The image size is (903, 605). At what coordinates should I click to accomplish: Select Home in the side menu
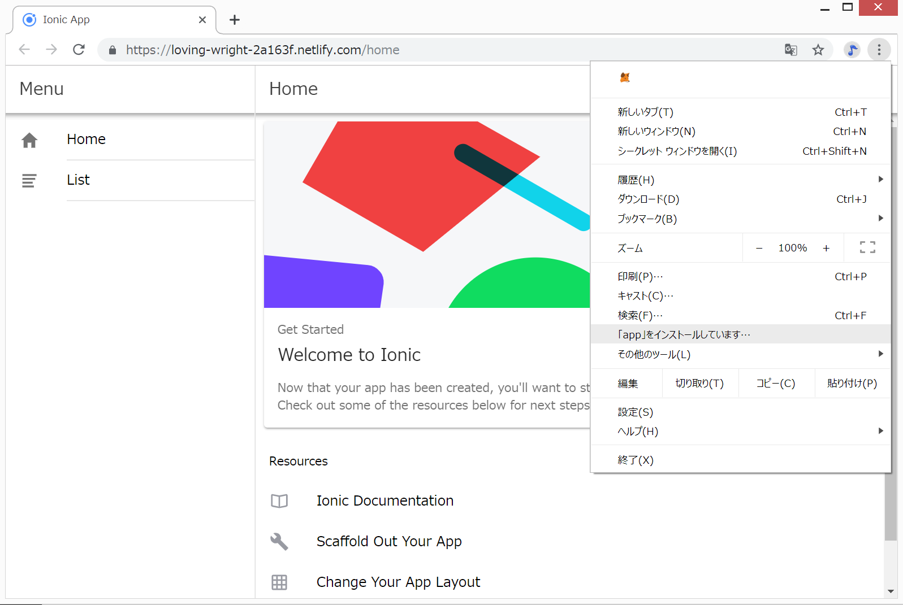(x=130, y=140)
